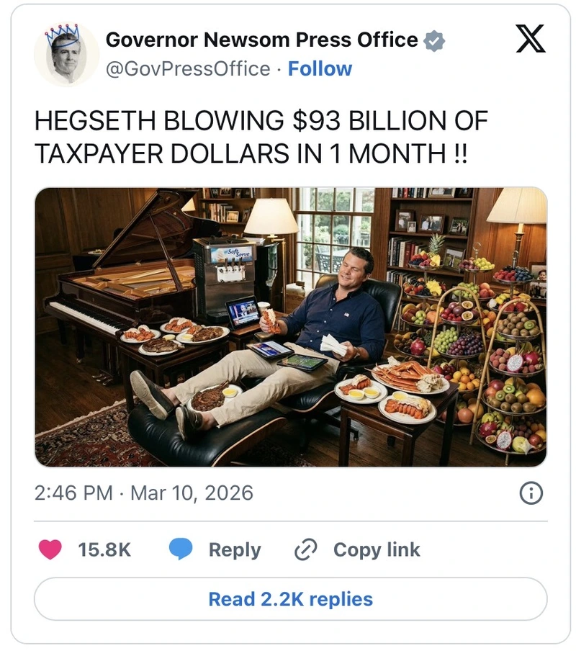
Task: Open the info icon beside the timestamp
Action: tap(531, 493)
